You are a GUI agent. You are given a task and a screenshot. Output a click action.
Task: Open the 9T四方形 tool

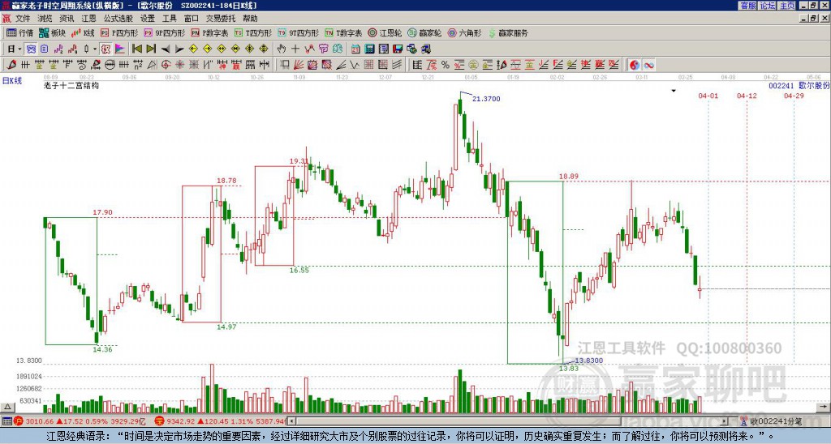pos(298,32)
